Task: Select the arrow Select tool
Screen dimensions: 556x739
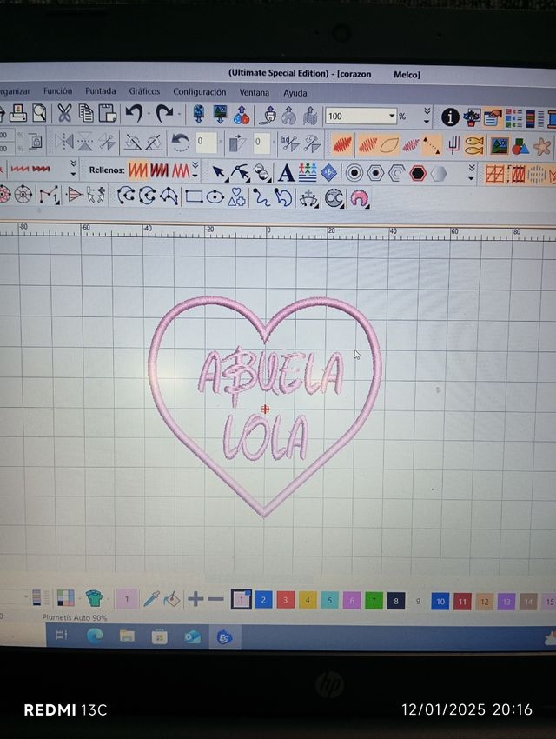Action: point(218,173)
